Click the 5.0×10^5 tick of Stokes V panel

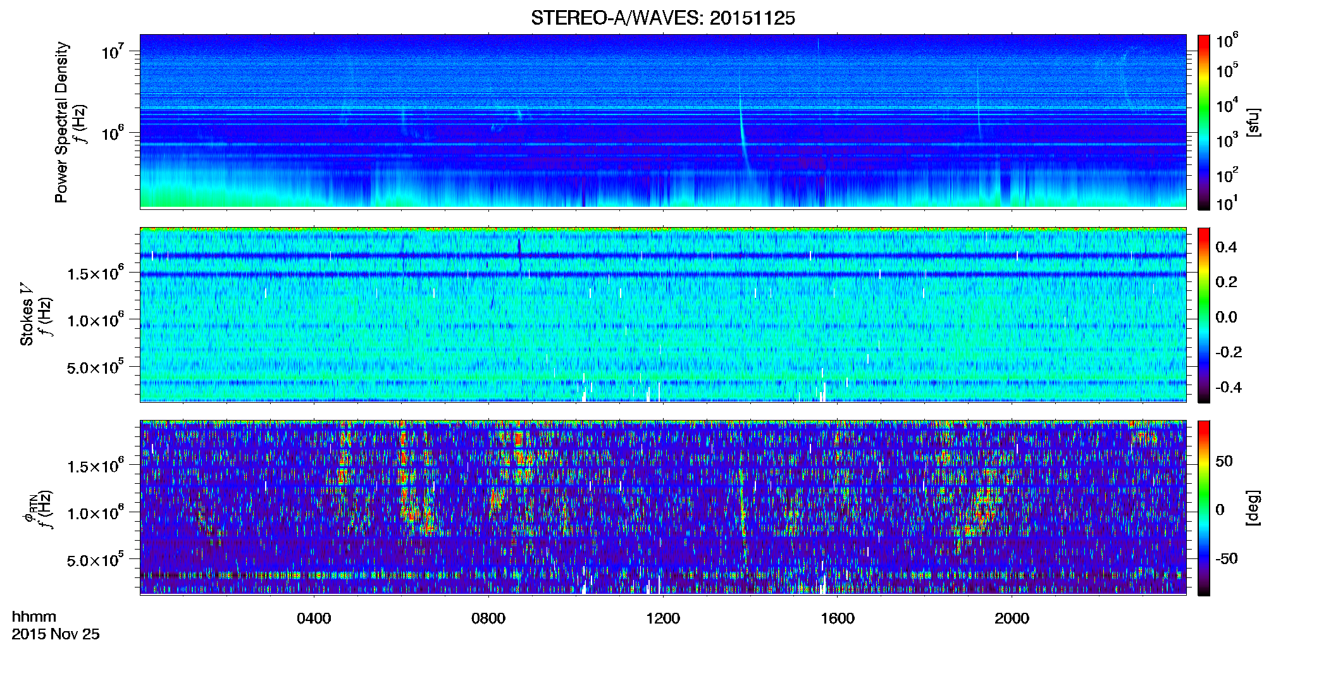pyautogui.click(x=96, y=367)
